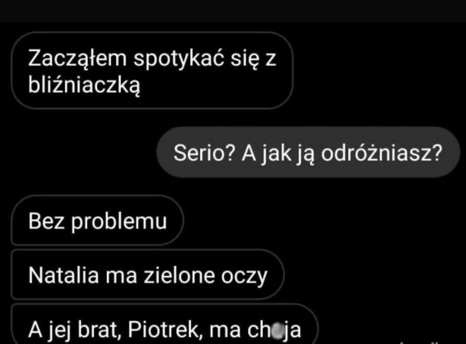
Task: Click the word 'problemu' in third message
Action: click(119, 222)
